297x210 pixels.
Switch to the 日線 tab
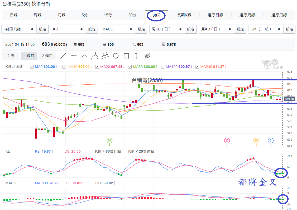pyautogui.click(x=14, y=15)
